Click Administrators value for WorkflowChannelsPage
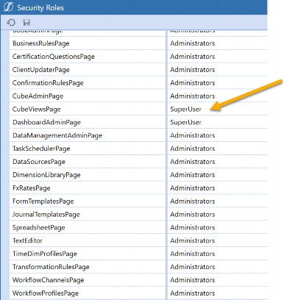Image resolution: width=284 pixels, height=300 pixels. (193, 280)
